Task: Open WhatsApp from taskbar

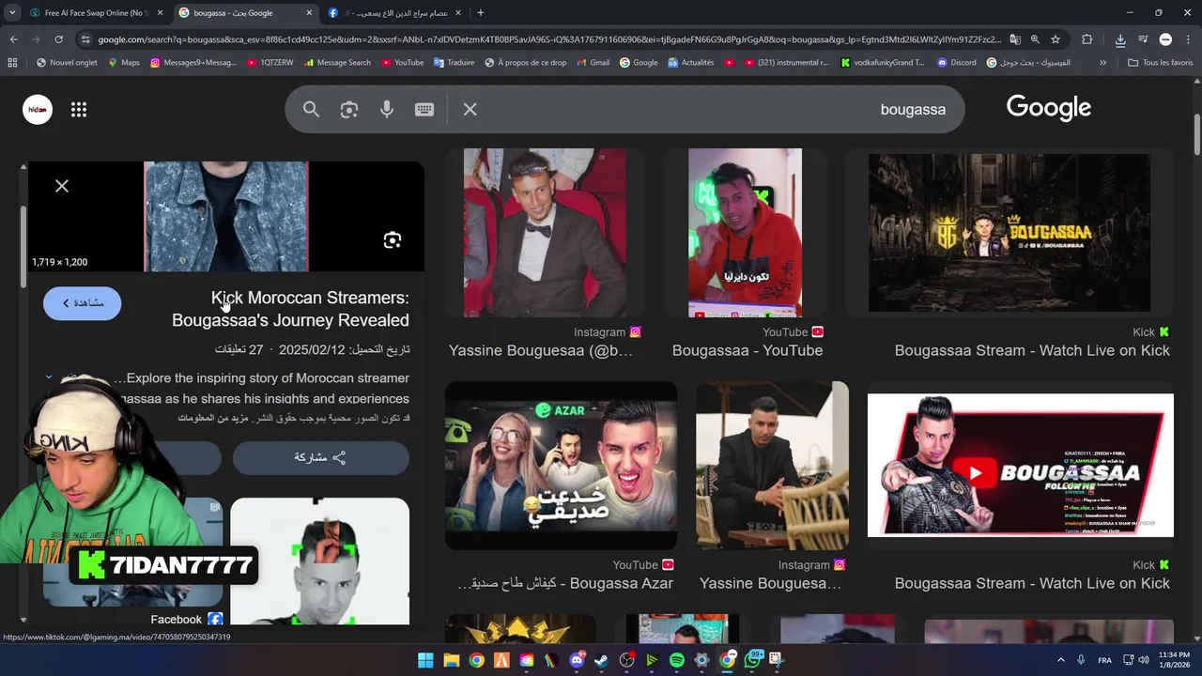Action: tap(752, 660)
